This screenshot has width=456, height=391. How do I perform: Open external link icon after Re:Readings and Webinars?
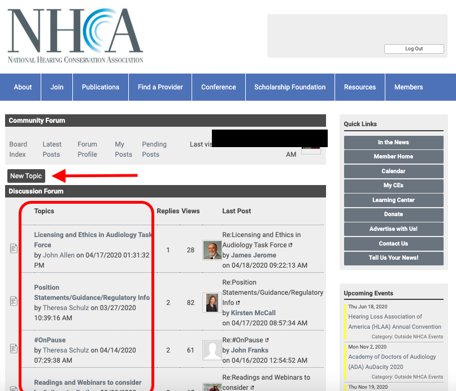(252, 388)
